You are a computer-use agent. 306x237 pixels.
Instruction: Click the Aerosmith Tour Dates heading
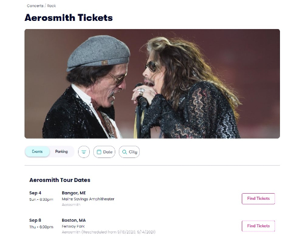[x=60, y=180]
